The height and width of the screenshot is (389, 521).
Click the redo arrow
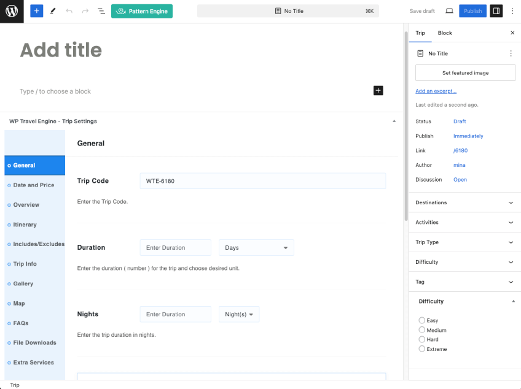85,11
